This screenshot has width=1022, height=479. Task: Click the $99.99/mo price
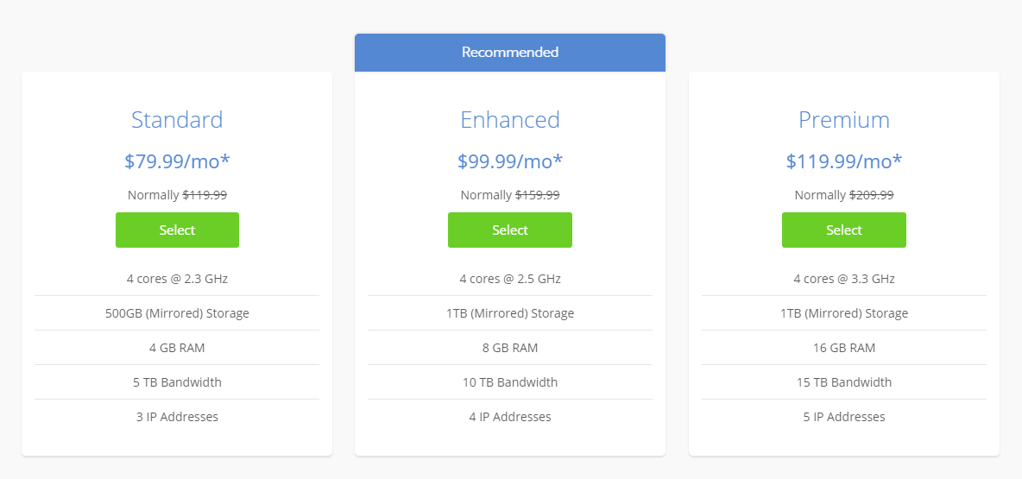509,161
